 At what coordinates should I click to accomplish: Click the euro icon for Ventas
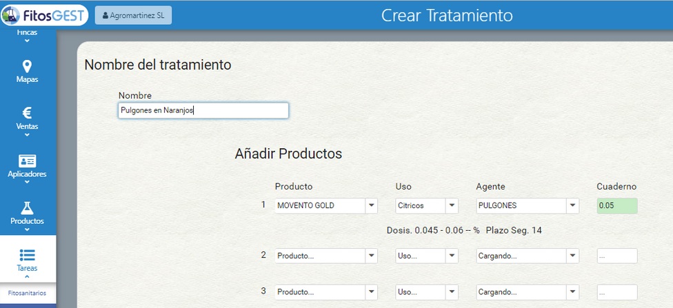point(27,113)
